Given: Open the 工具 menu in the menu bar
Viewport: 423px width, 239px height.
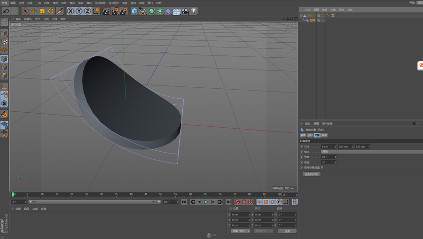Looking at the screenshot, I should pyautogui.click(x=39, y=3).
